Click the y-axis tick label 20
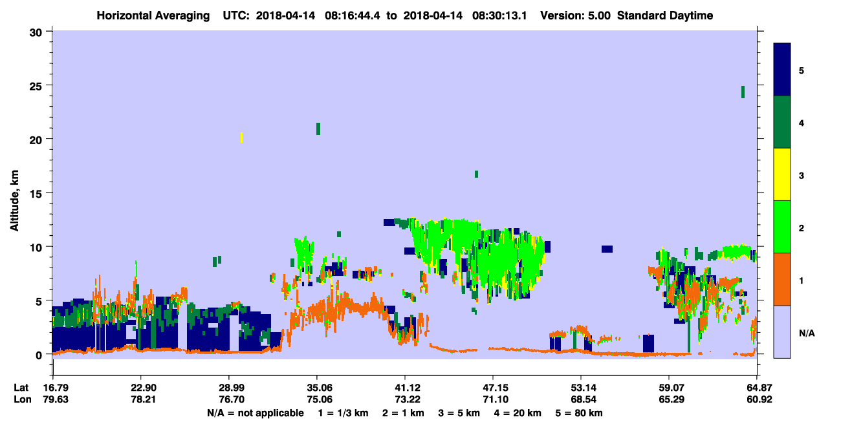This screenshot has width=841, height=431. [38, 140]
